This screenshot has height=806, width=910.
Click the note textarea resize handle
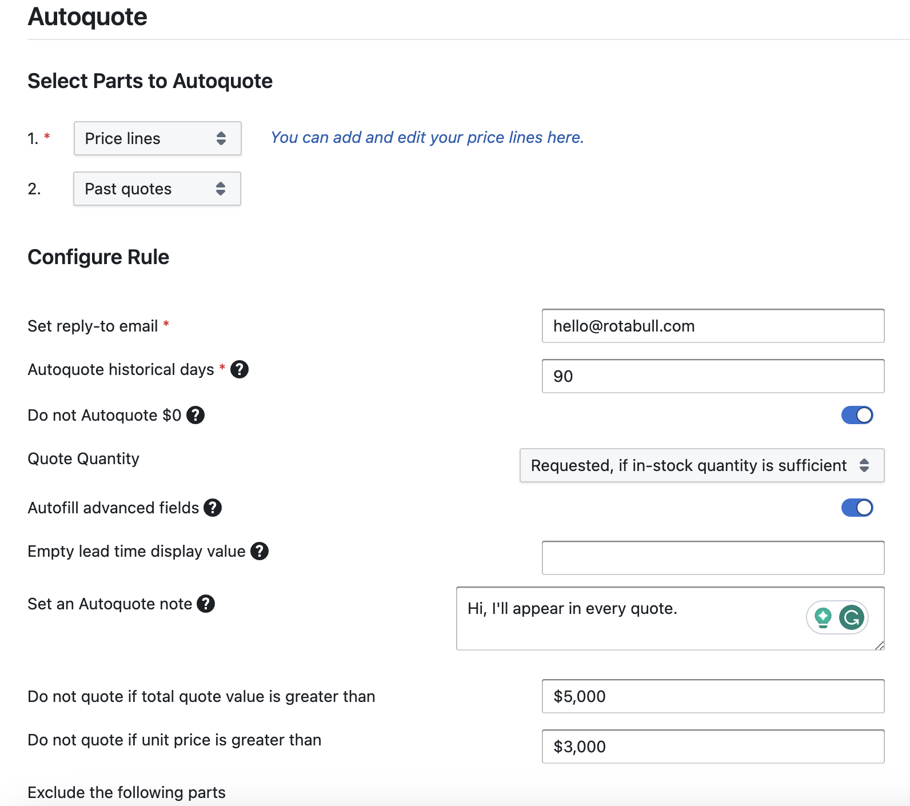(x=879, y=645)
